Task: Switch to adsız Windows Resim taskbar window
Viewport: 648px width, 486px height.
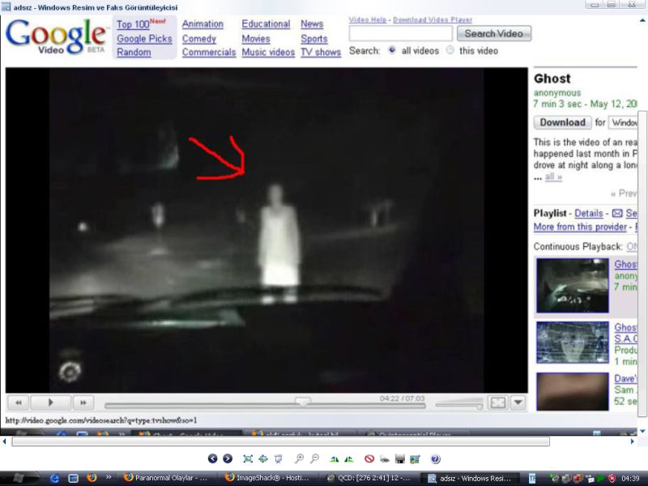Action: click(x=469, y=478)
